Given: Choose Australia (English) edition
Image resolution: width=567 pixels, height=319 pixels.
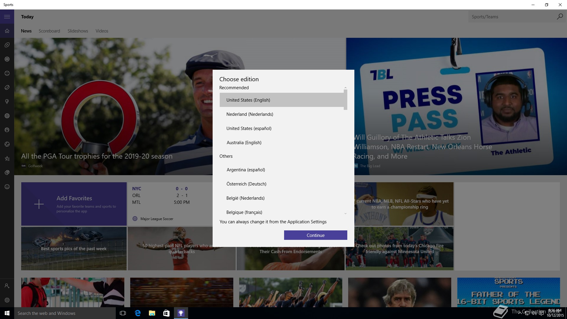Looking at the screenshot, I should tap(282, 143).
